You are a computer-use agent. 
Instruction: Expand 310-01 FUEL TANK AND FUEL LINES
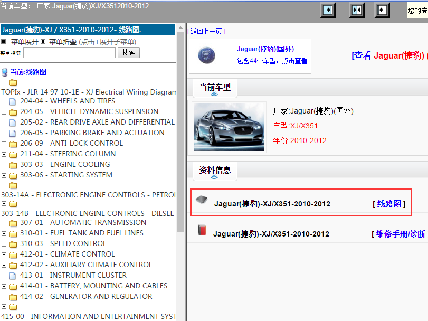[x=4, y=233]
